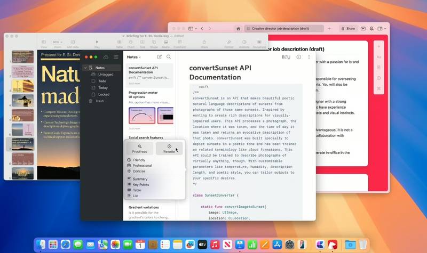
Task: Open Finder from the Dock
Action: (41, 244)
